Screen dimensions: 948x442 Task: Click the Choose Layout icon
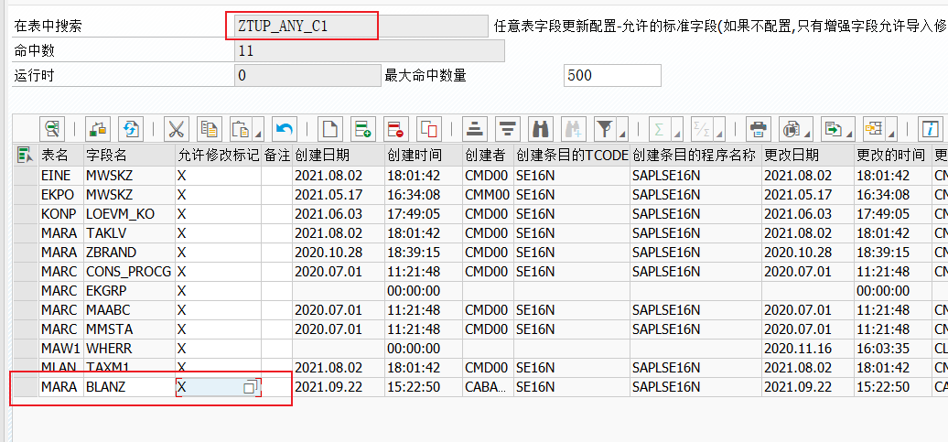(x=874, y=128)
